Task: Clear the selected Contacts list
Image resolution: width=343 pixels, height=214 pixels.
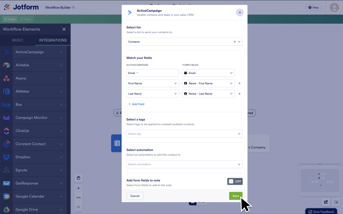Action: pyautogui.click(x=235, y=42)
